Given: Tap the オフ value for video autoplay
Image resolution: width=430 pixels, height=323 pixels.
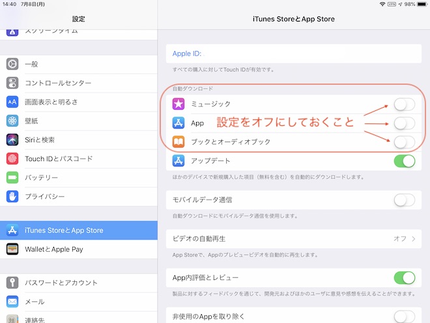Looking at the screenshot, I should [400, 239].
